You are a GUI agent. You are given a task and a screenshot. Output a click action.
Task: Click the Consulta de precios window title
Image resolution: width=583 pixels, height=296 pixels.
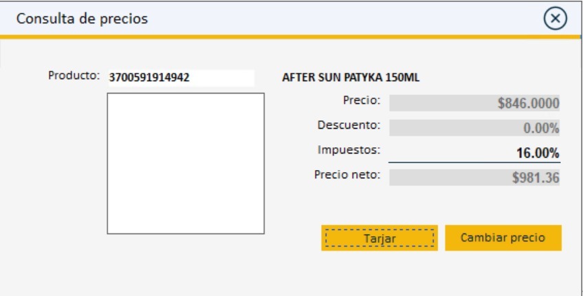82,19
